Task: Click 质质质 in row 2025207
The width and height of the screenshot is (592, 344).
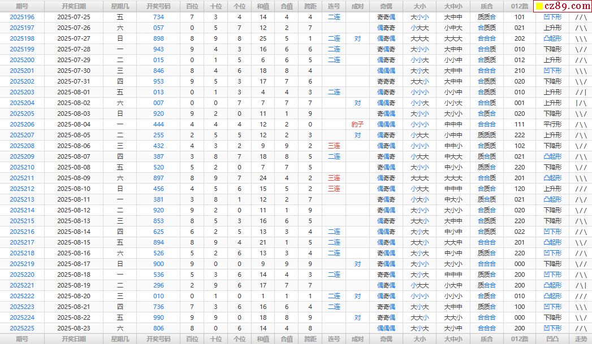Action: point(487,135)
